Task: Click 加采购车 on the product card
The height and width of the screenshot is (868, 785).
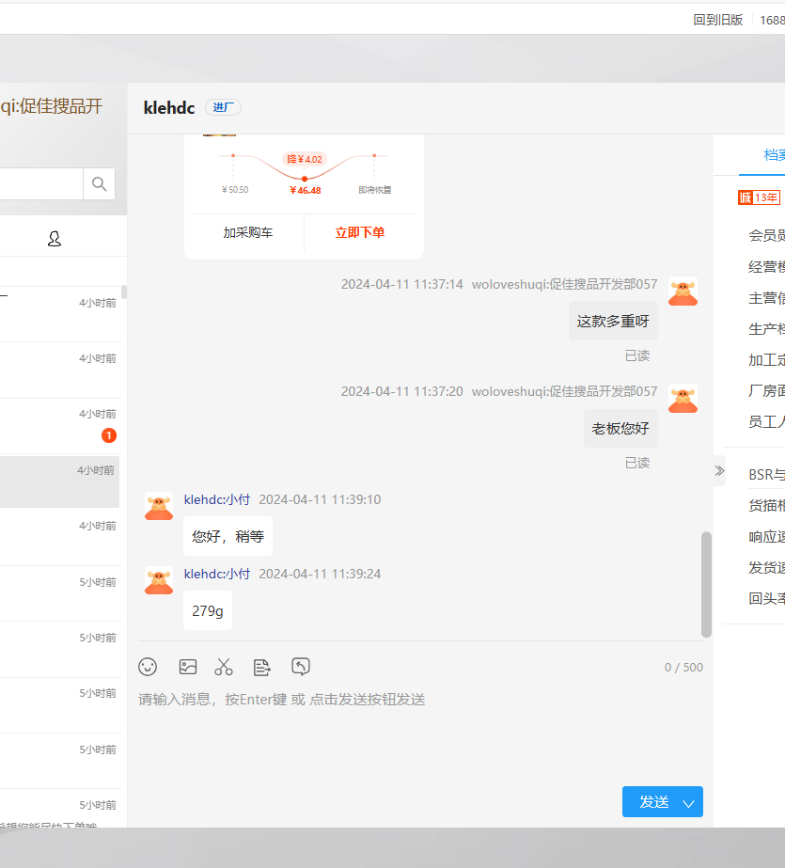Action: (x=248, y=232)
